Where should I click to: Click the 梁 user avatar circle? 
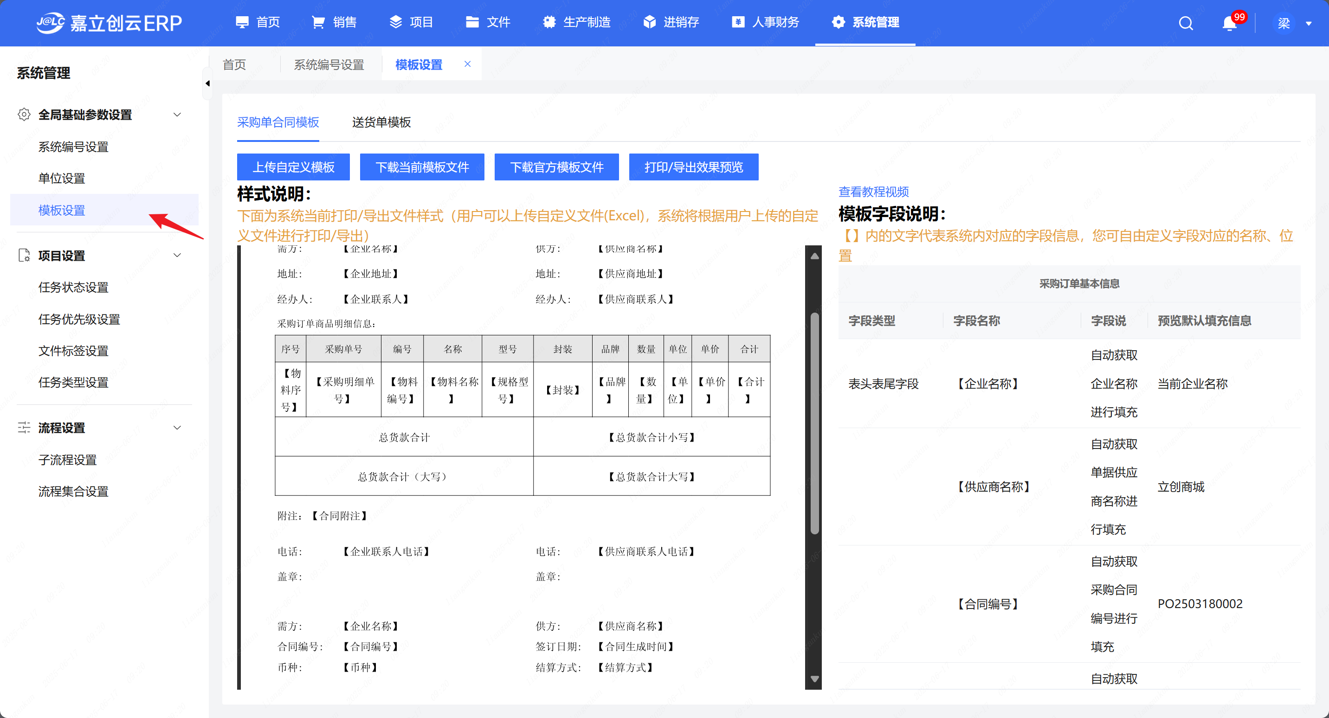coord(1283,23)
